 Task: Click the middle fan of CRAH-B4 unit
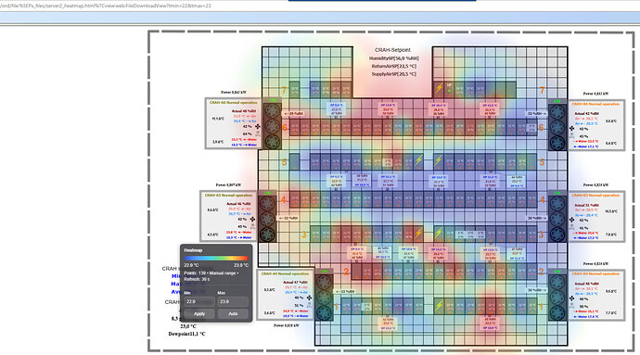[557, 298]
